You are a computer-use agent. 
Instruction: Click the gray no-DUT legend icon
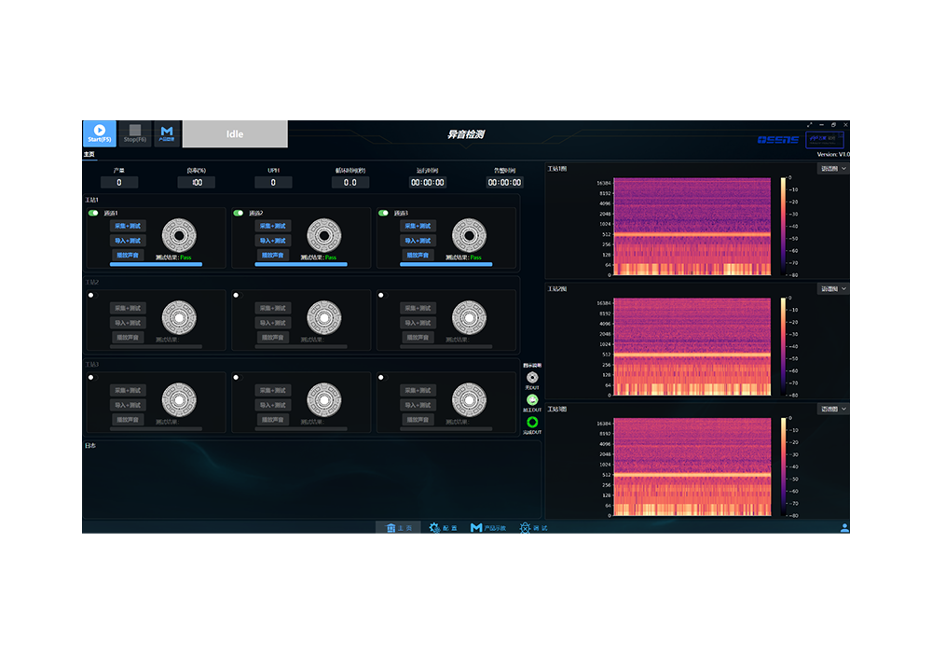(x=532, y=377)
